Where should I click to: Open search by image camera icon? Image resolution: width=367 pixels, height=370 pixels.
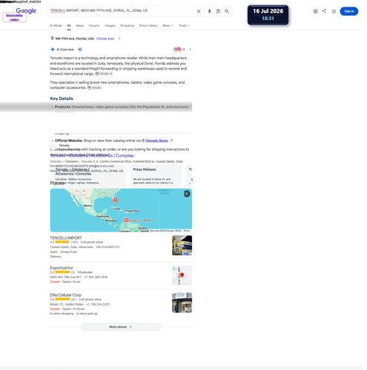(x=218, y=11)
